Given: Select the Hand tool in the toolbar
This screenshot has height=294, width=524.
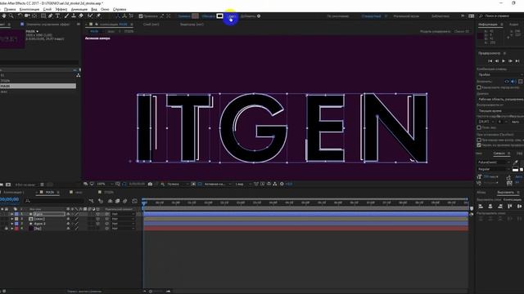Looking at the screenshot, I should pos(4,16).
